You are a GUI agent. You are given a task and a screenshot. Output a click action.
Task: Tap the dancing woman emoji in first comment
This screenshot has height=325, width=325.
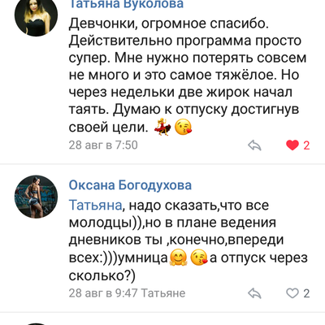tap(162, 127)
